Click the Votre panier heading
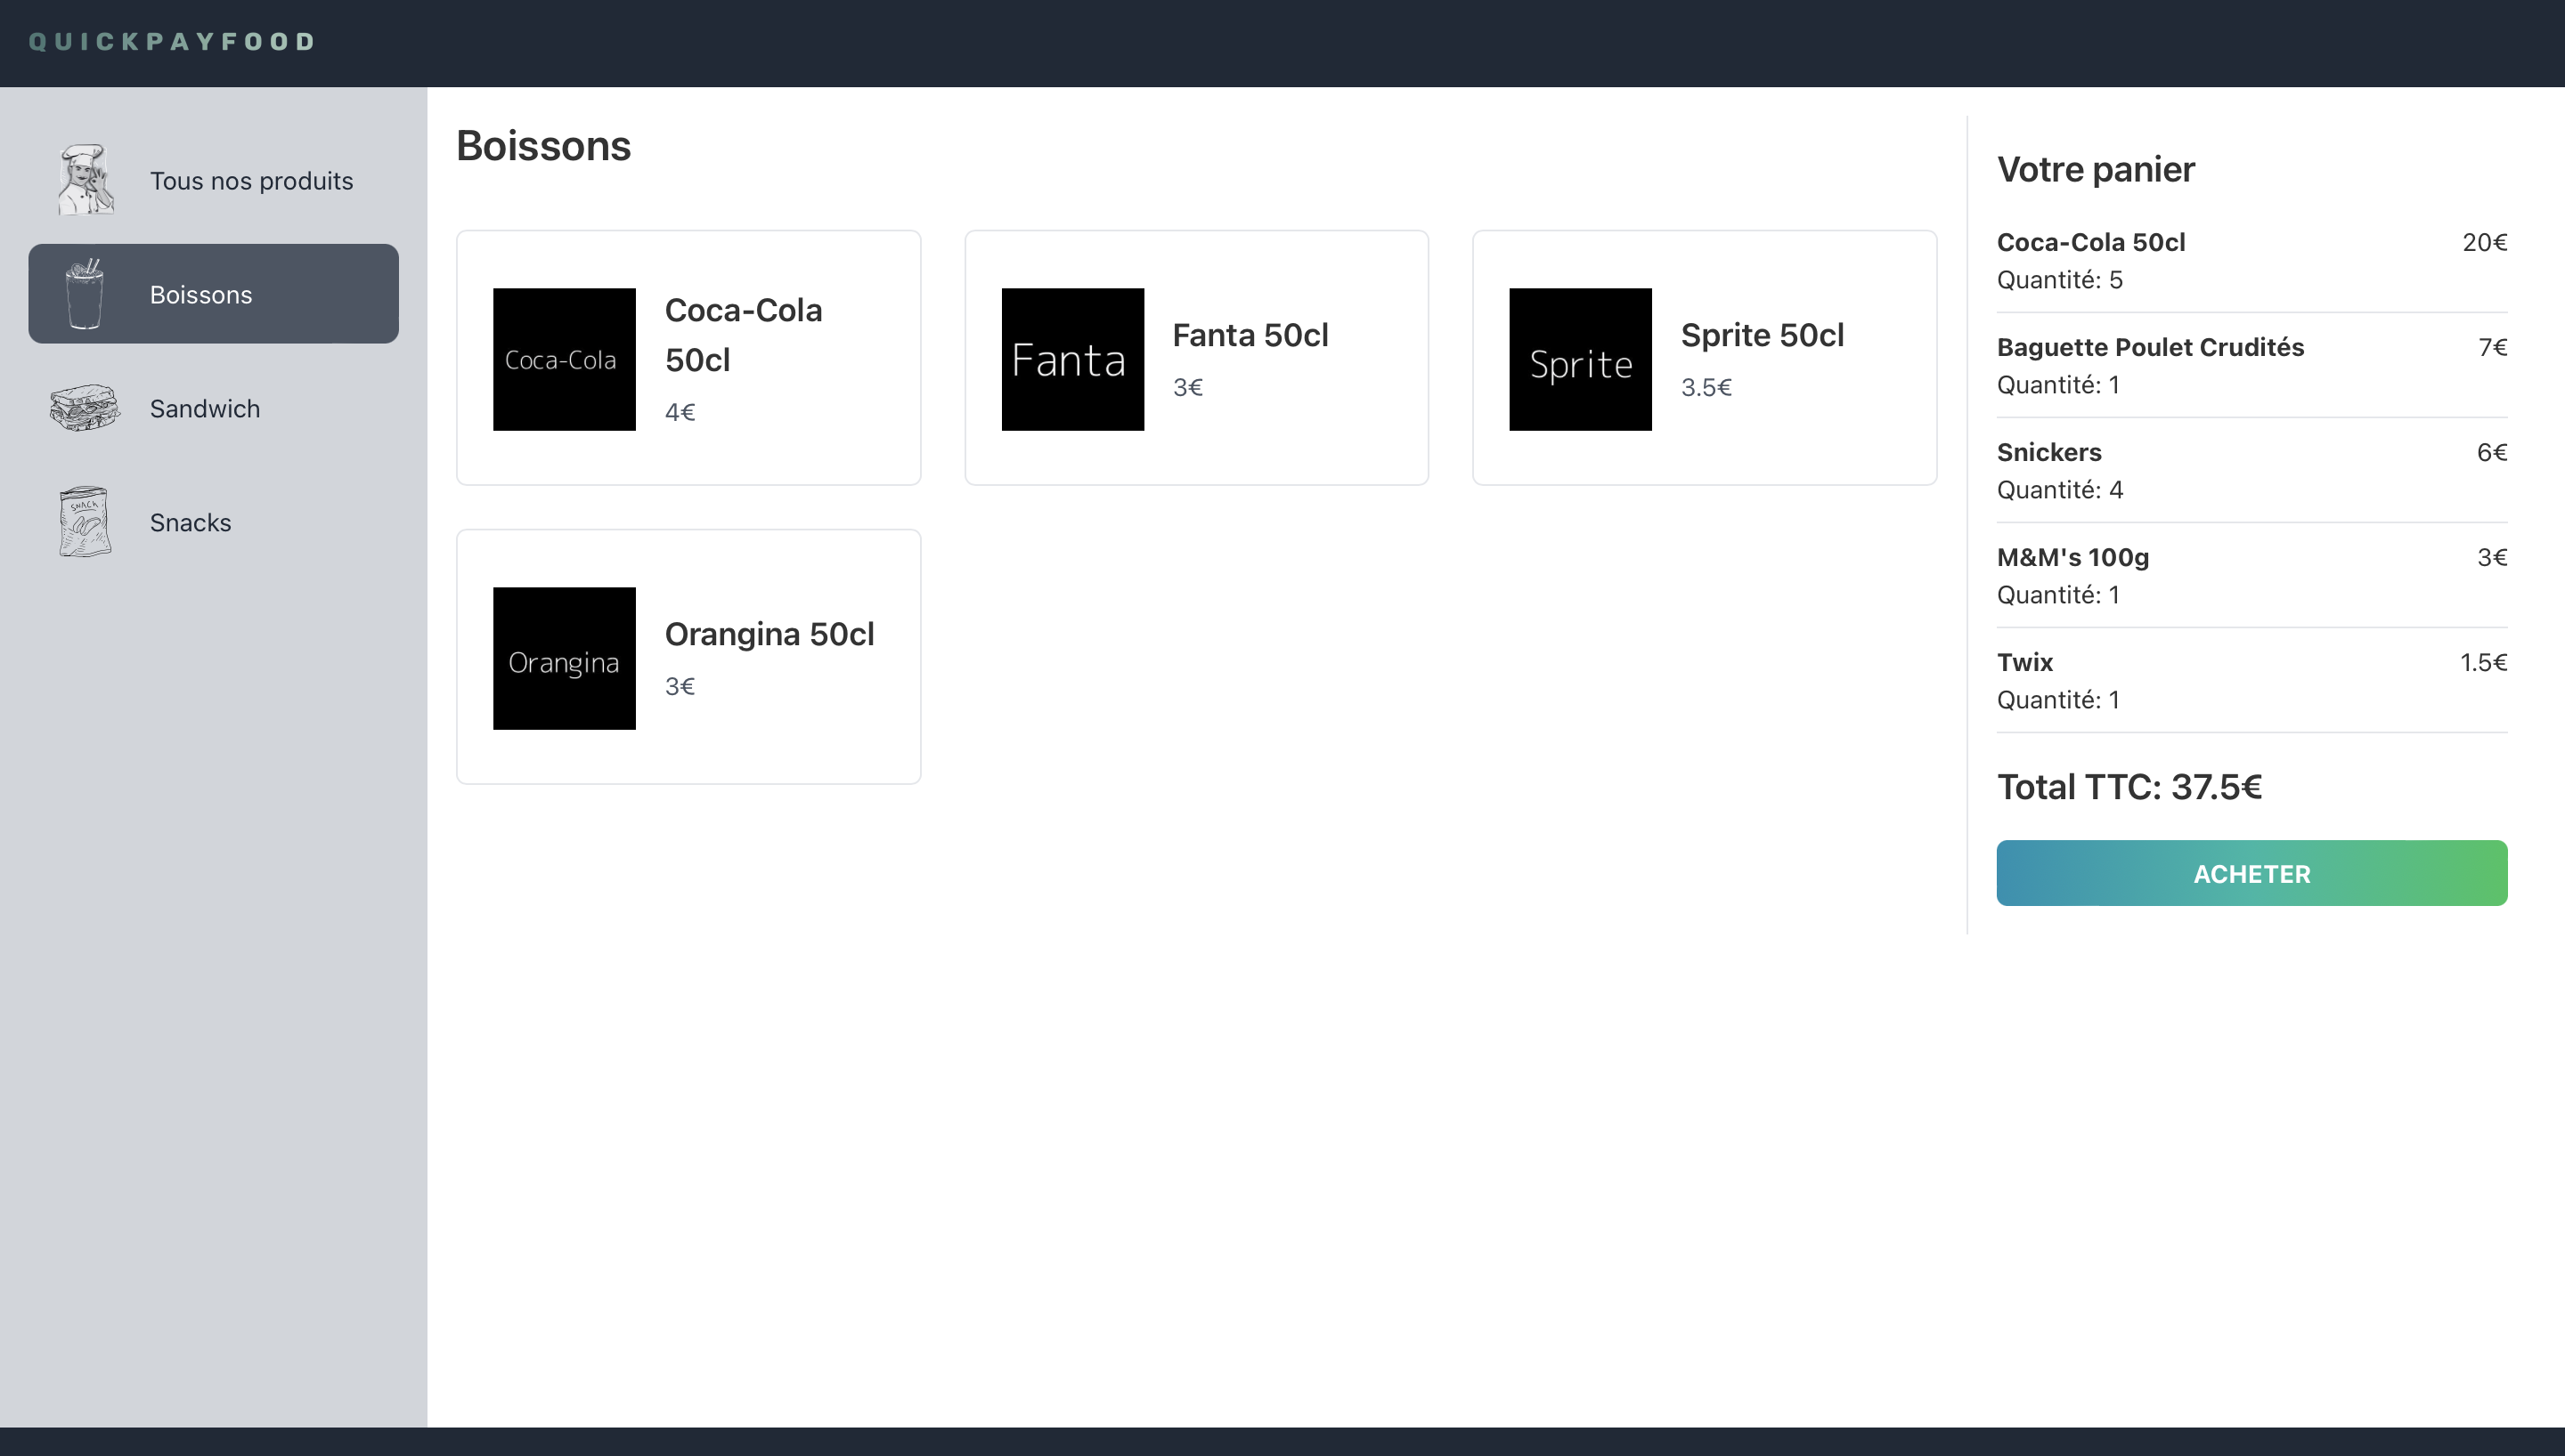This screenshot has height=1456, width=2565. tap(2096, 170)
